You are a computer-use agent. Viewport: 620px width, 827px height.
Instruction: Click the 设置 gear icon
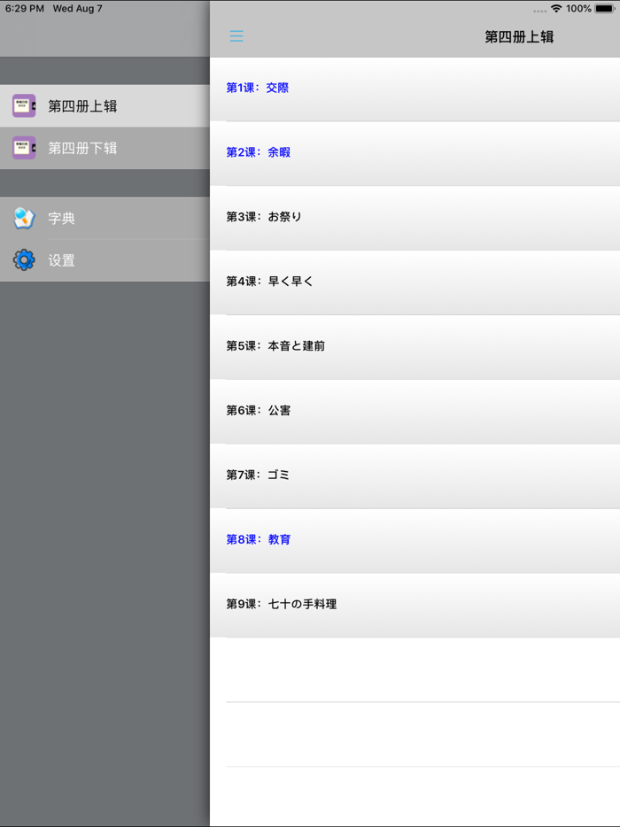click(24, 260)
